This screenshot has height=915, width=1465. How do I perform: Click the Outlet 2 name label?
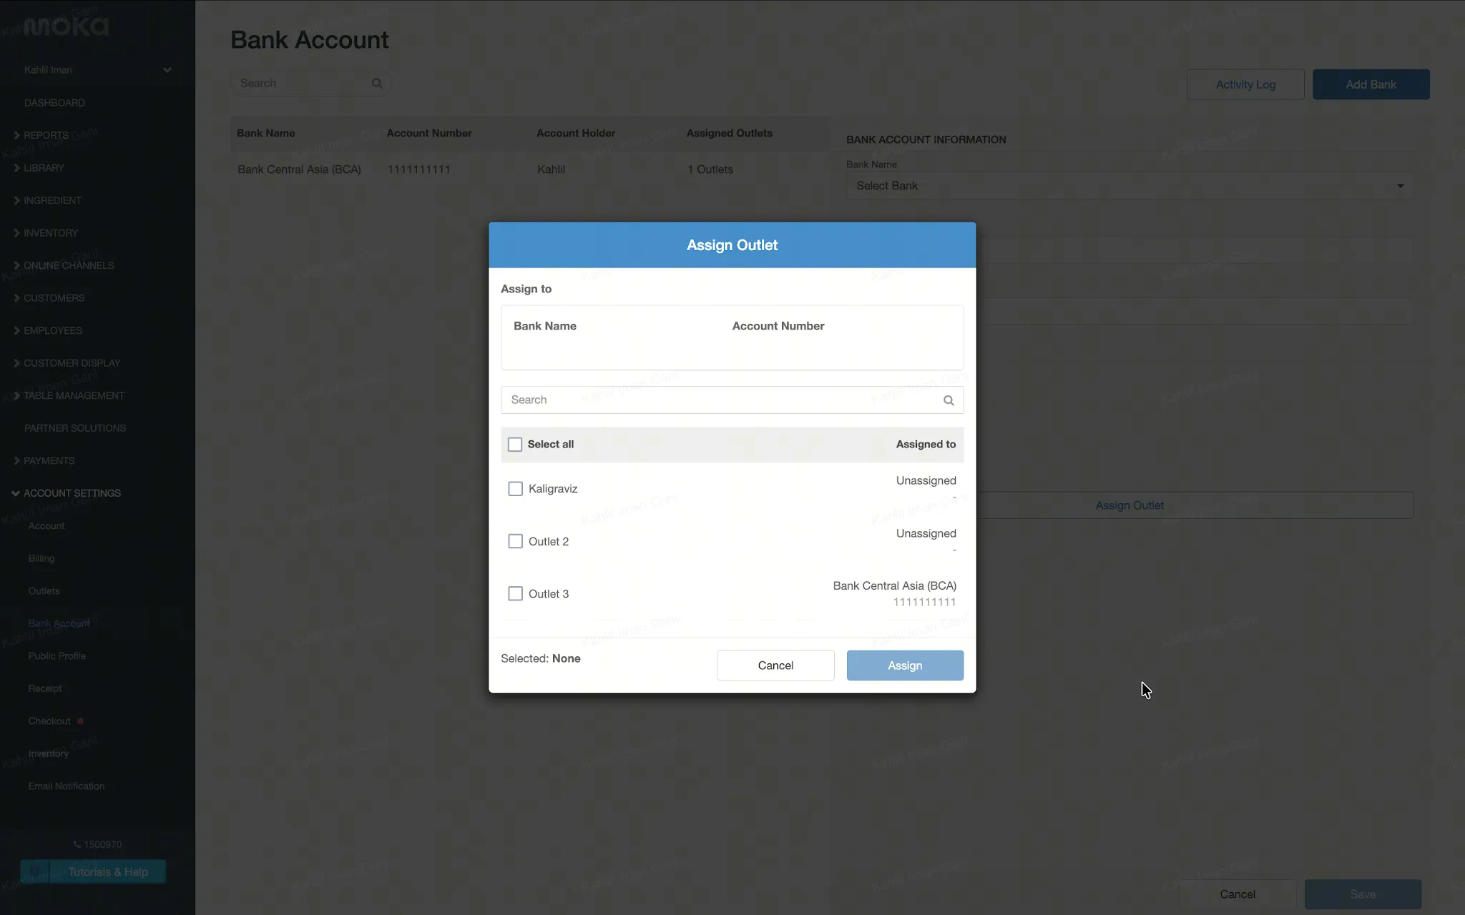(549, 542)
